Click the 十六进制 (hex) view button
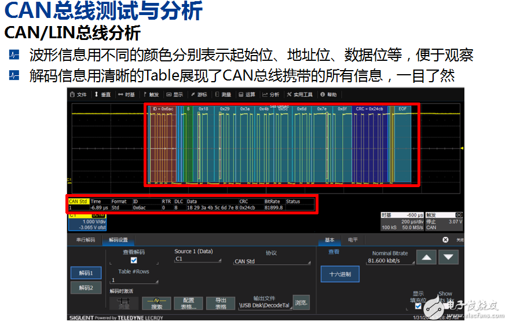 coord(340,275)
